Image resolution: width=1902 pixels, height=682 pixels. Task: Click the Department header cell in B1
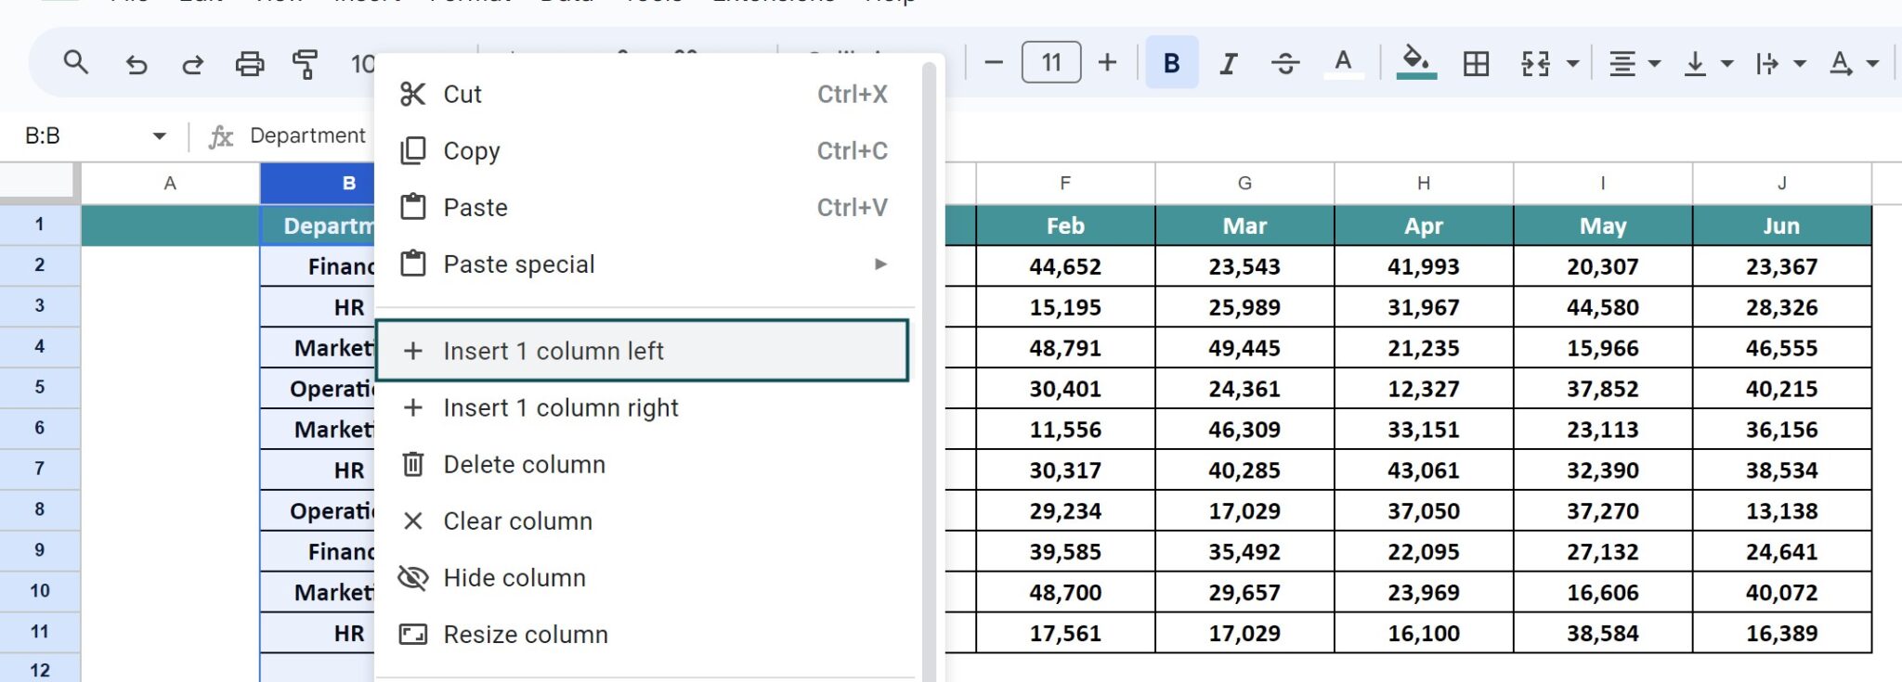click(x=318, y=225)
